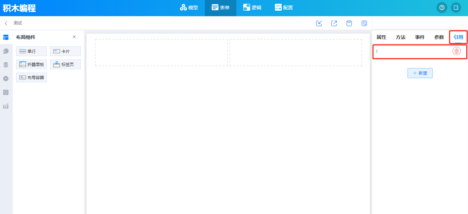
Task: Select the database icon in left sidebar
Action: pos(6,65)
